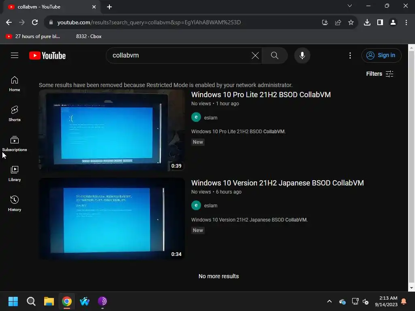Click the second result's eslam avatar
This screenshot has height=311, width=415.
coord(196,205)
